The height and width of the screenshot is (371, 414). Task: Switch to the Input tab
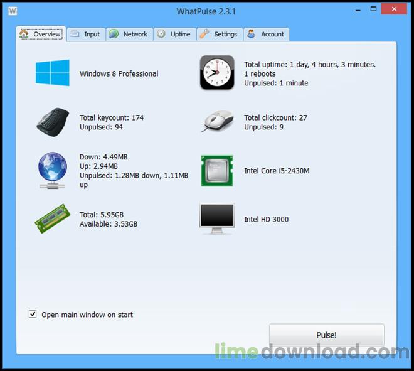86,34
